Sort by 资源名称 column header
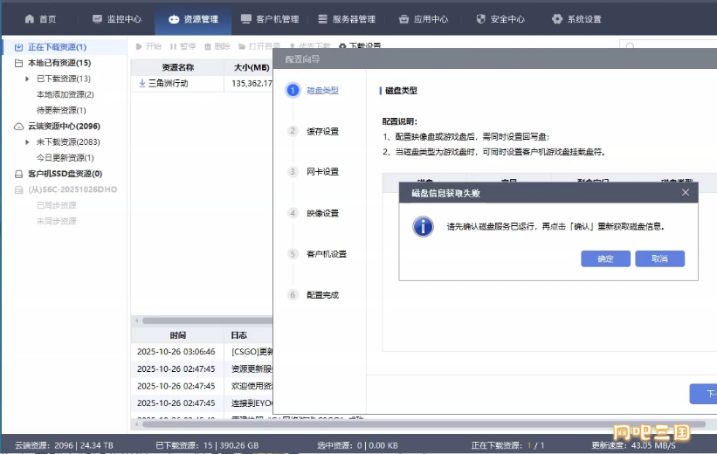This screenshot has height=454, width=717. (x=178, y=67)
